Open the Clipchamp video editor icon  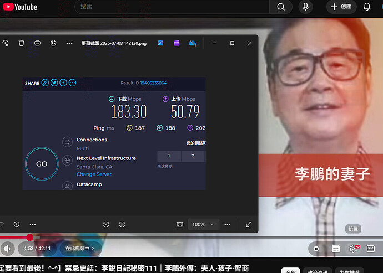[177, 43]
